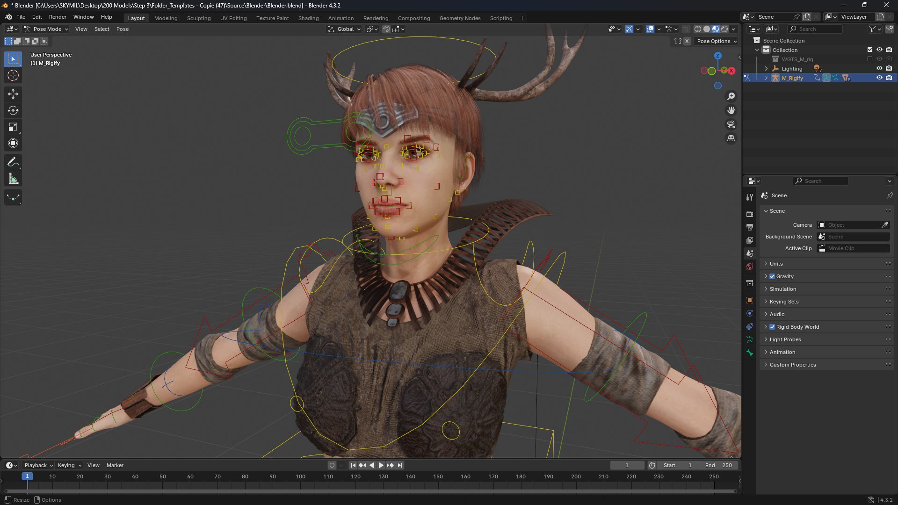Open Pose Mode dropdown
Viewport: 898px width, 505px height.
pyautogui.click(x=46, y=29)
